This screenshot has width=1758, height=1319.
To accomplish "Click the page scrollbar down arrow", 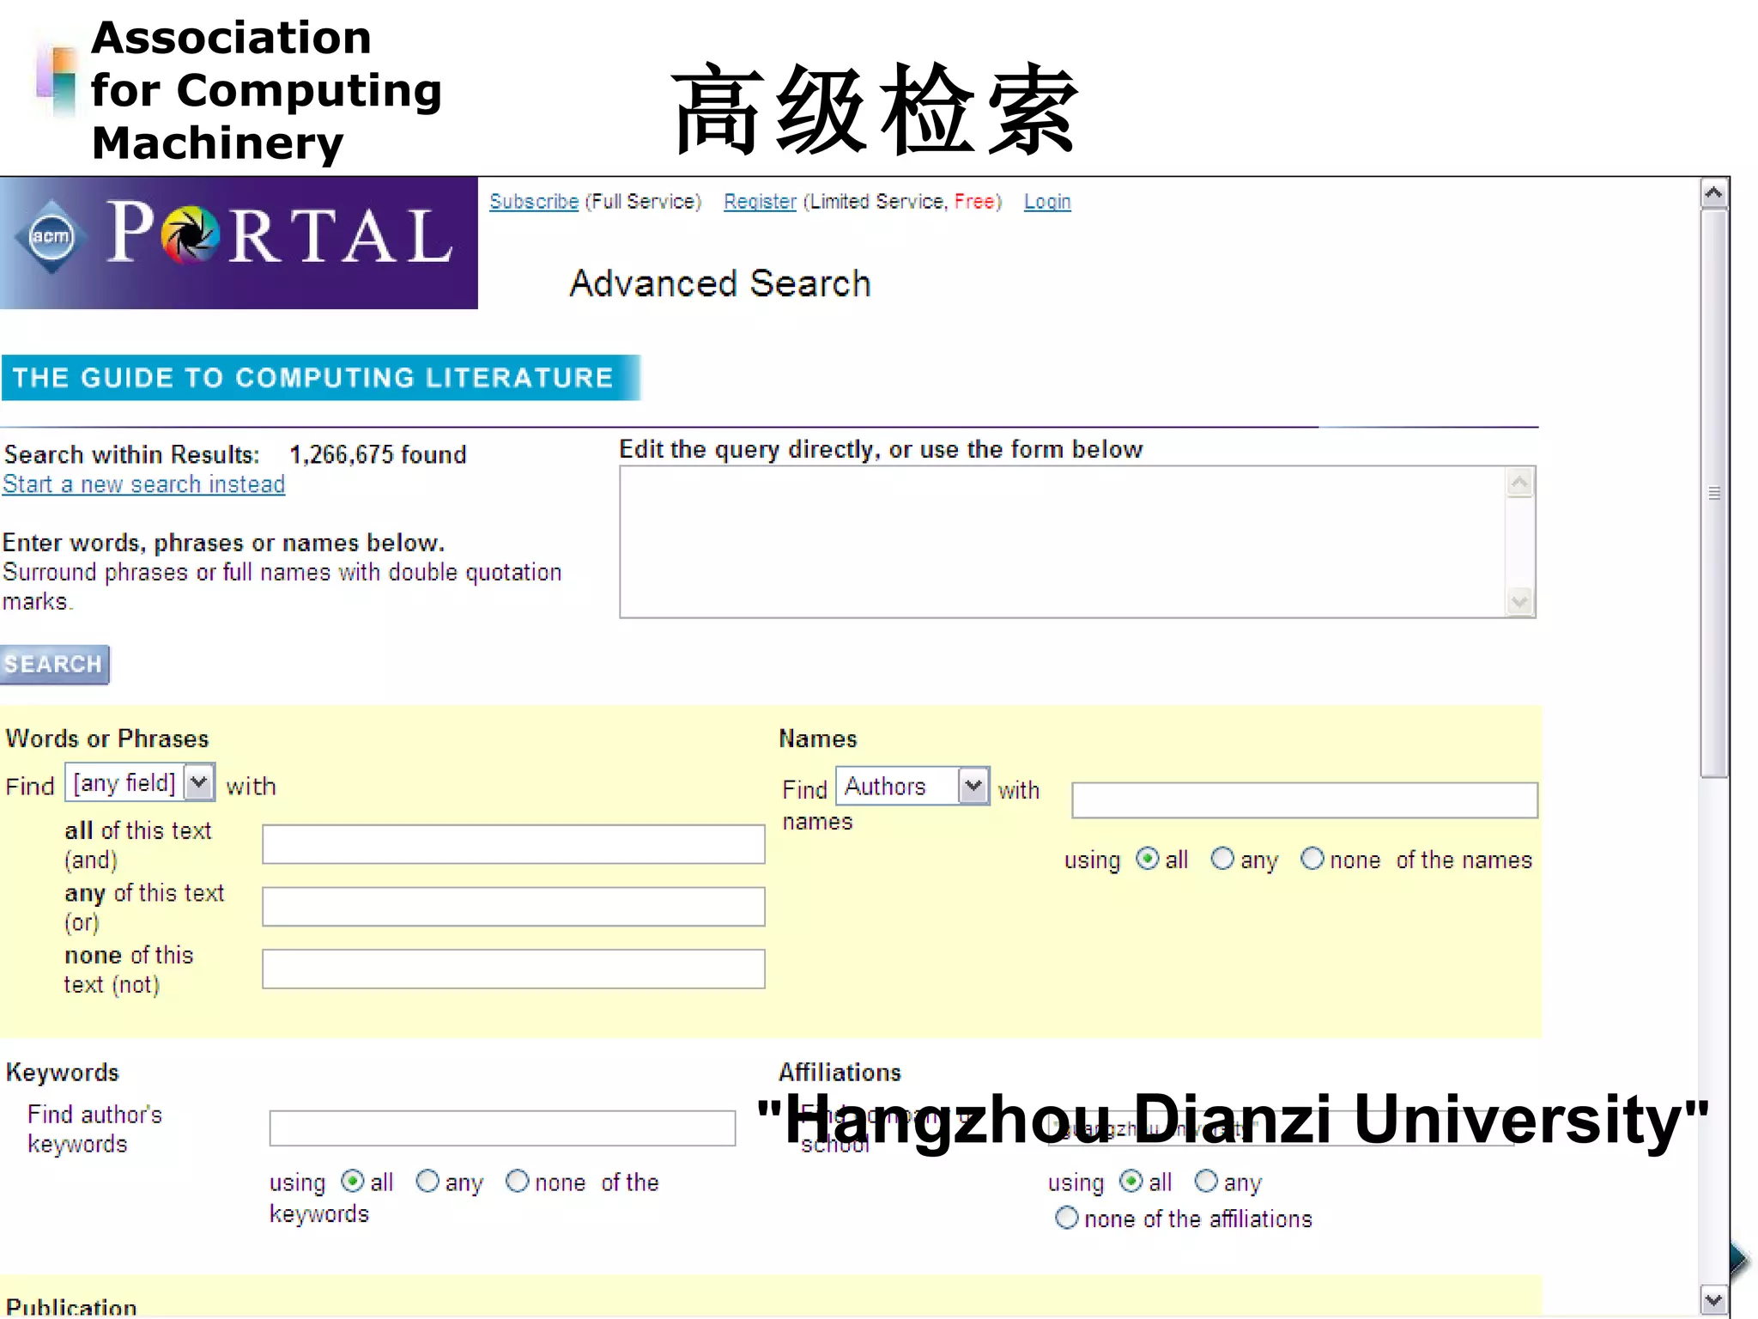I will [x=1713, y=1299].
